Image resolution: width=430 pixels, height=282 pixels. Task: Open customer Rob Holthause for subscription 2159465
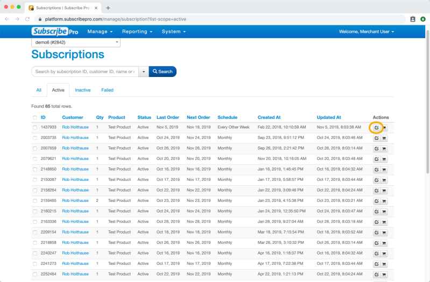(75, 201)
